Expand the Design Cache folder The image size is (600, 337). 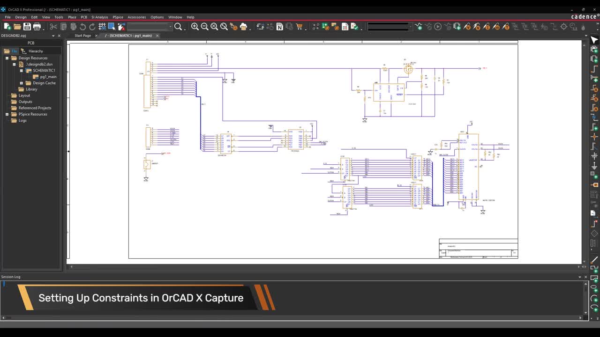click(x=21, y=83)
